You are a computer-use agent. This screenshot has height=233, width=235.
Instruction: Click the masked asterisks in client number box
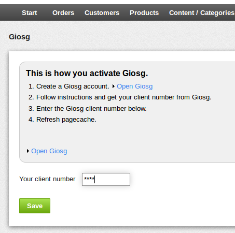89,179
